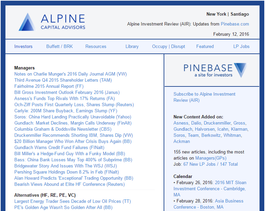The image size is (266, 211).
Task: Open Third Avenue Q4 2015 Shareholder Letters
Action: click(x=63, y=80)
